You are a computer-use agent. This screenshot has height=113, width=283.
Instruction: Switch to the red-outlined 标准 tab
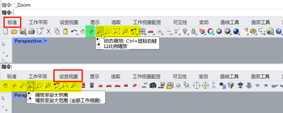point(12,22)
